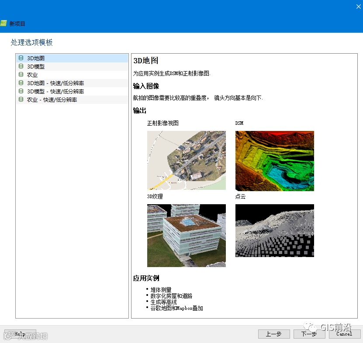This screenshot has height=343, width=363.
Task: Click the 谷歌地图和Mapbox叠加 bullet item
Action: click(x=176, y=308)
